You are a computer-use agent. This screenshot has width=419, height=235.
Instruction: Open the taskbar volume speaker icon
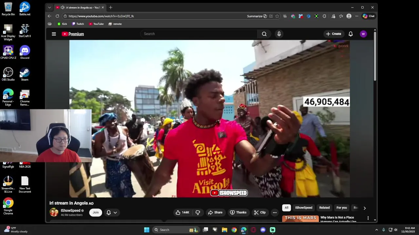[396, 230]
